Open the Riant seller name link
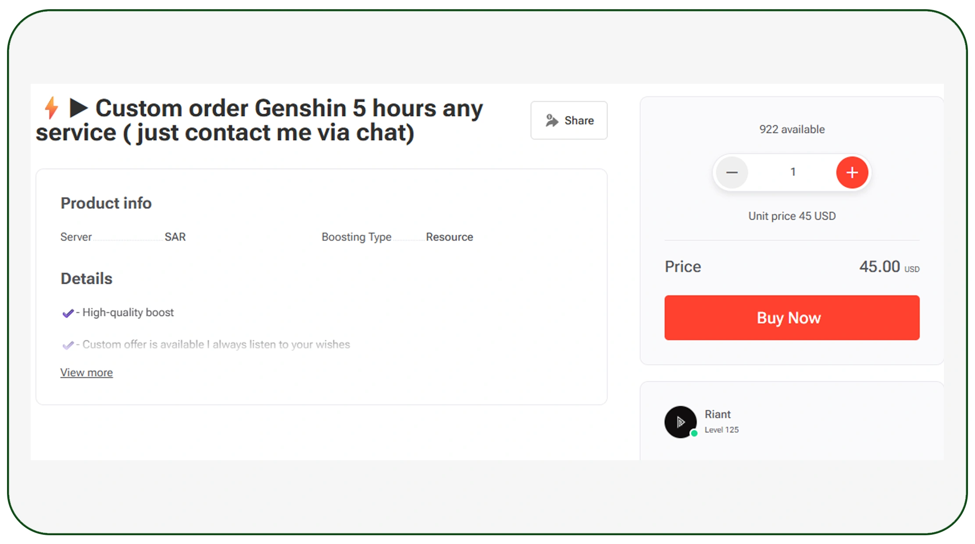The image size is (975, 544). [718, 414]
